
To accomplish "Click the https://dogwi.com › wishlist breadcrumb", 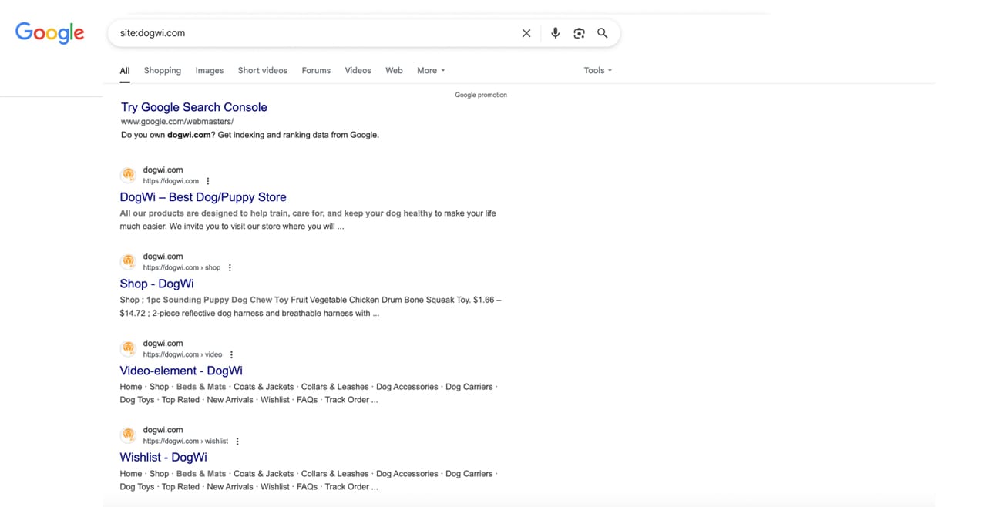I will pyautogui.click(x=186, y=442).
